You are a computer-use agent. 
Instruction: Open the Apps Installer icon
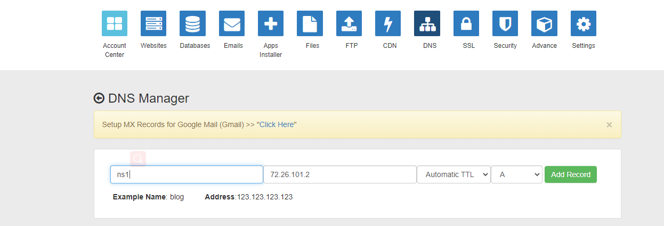click(x=271, y=23)
